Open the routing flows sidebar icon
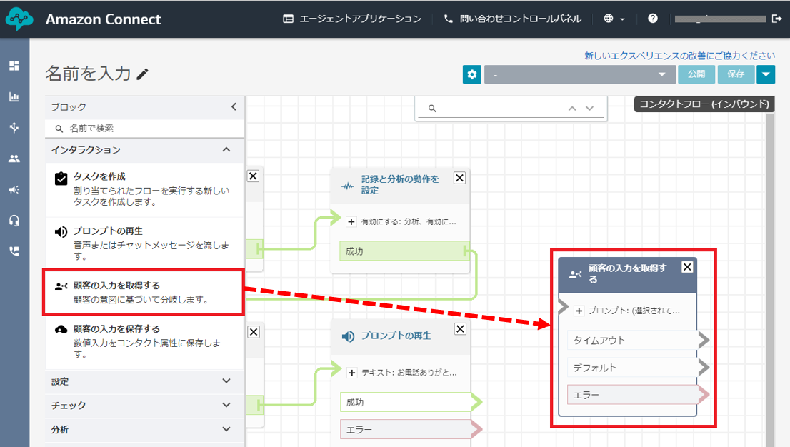 (x=14, y=128)
